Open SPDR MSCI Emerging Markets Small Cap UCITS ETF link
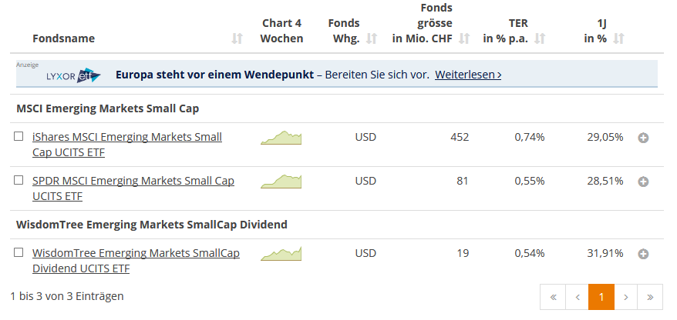 133,188
